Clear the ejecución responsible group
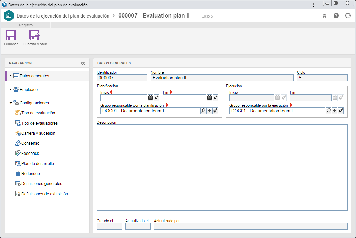Image resolution: width=356 pixels, height=238 pixels. pos(341,111)
